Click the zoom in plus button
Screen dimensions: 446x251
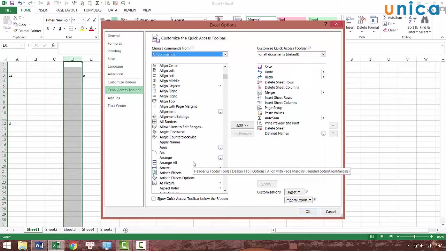[431, 237]
